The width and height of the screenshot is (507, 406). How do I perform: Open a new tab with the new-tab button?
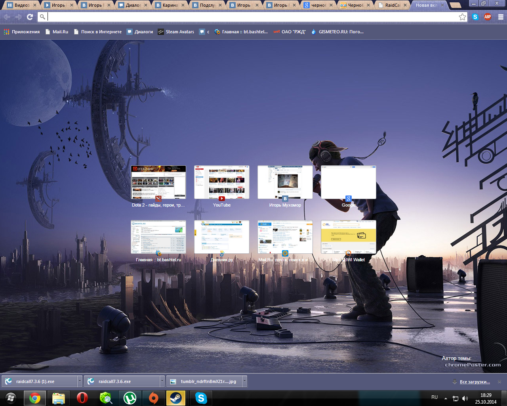click(456, 5)
